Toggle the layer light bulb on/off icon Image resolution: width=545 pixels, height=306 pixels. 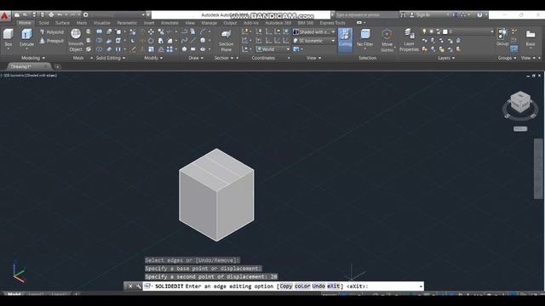(424, 31)
